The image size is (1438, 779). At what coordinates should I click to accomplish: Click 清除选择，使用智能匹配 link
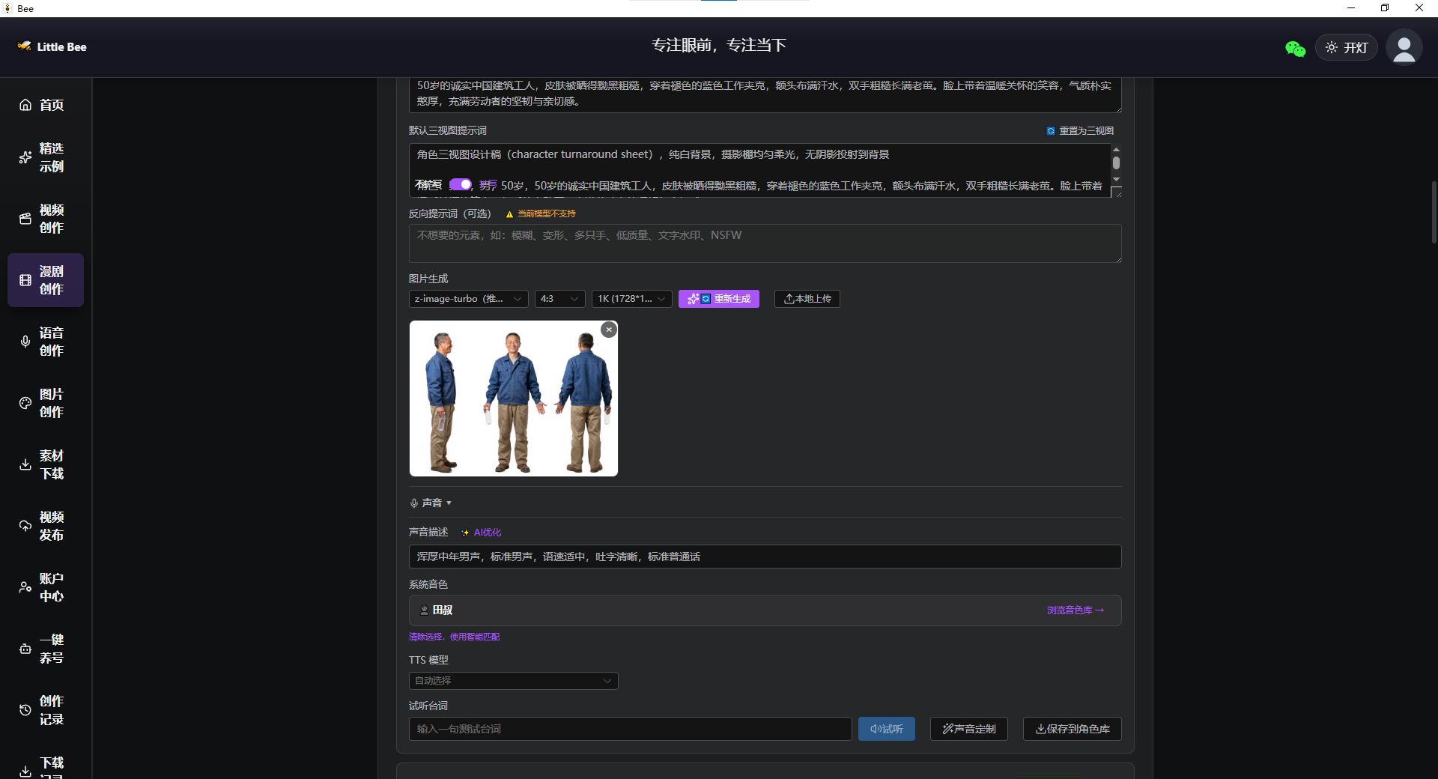coord(454,637)
